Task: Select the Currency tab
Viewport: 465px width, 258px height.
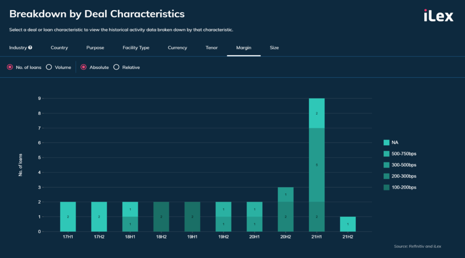Action: [x=177, y=48]
